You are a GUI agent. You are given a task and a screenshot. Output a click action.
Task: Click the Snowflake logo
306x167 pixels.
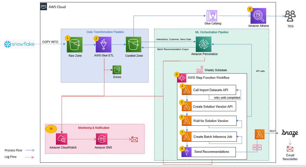(x=19, y=44)
